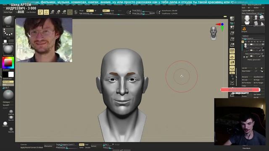Click the AAHalf icon
Viewport: 269px width, 151px height.
[x=232, y=45]
